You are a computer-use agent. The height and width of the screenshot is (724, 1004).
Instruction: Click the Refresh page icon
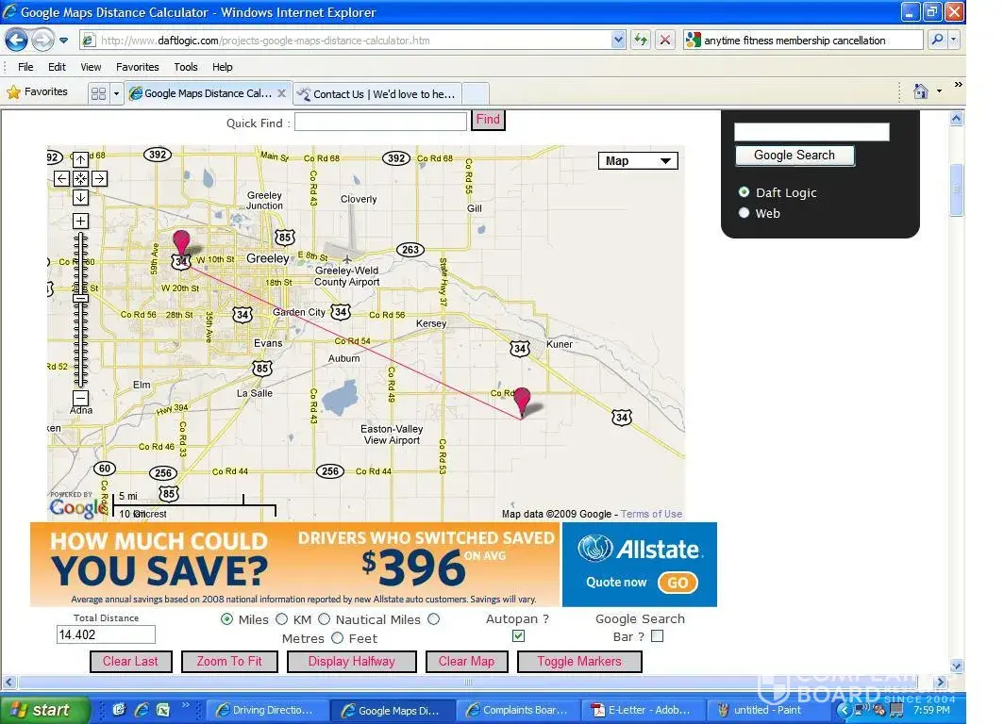point(641,40)
